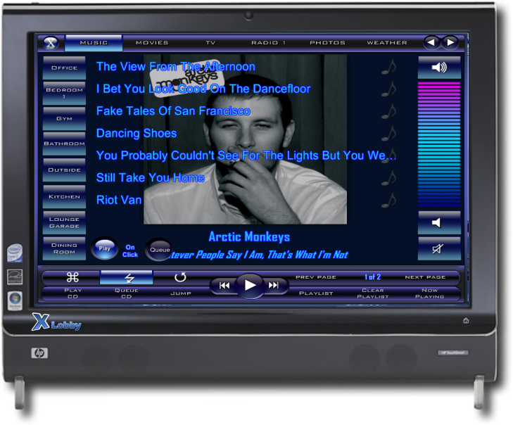
Task: Select track The View From The Afternoon
Action: [x=176, y=67]
